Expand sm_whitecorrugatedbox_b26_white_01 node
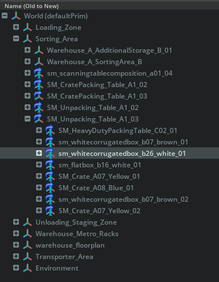Screen dimensions: 219x282 point(39,153)
